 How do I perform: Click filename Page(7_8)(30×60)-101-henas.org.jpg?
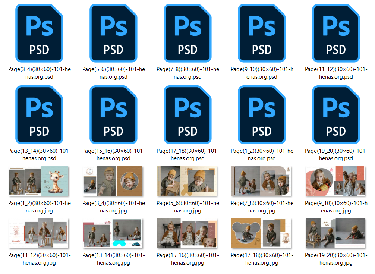pyautogui.click(x=262, y=207)
